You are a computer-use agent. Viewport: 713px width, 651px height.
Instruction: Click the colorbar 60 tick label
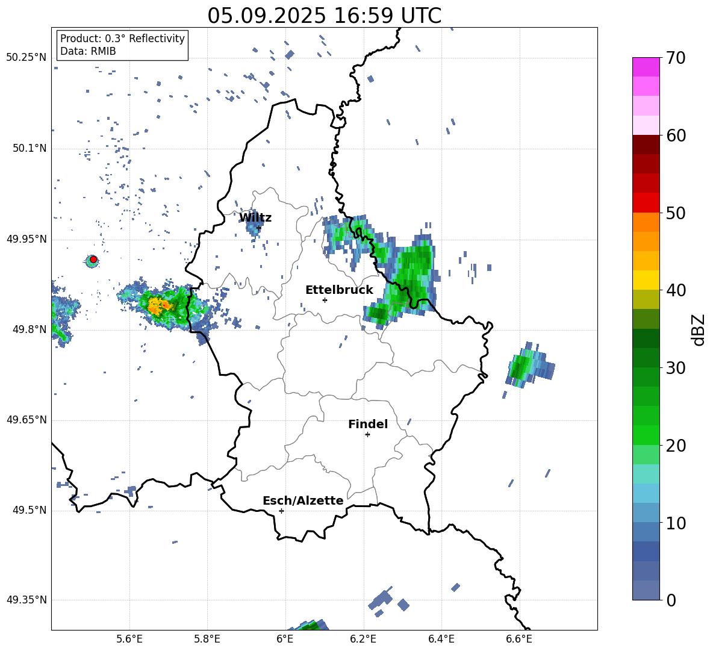676,135
